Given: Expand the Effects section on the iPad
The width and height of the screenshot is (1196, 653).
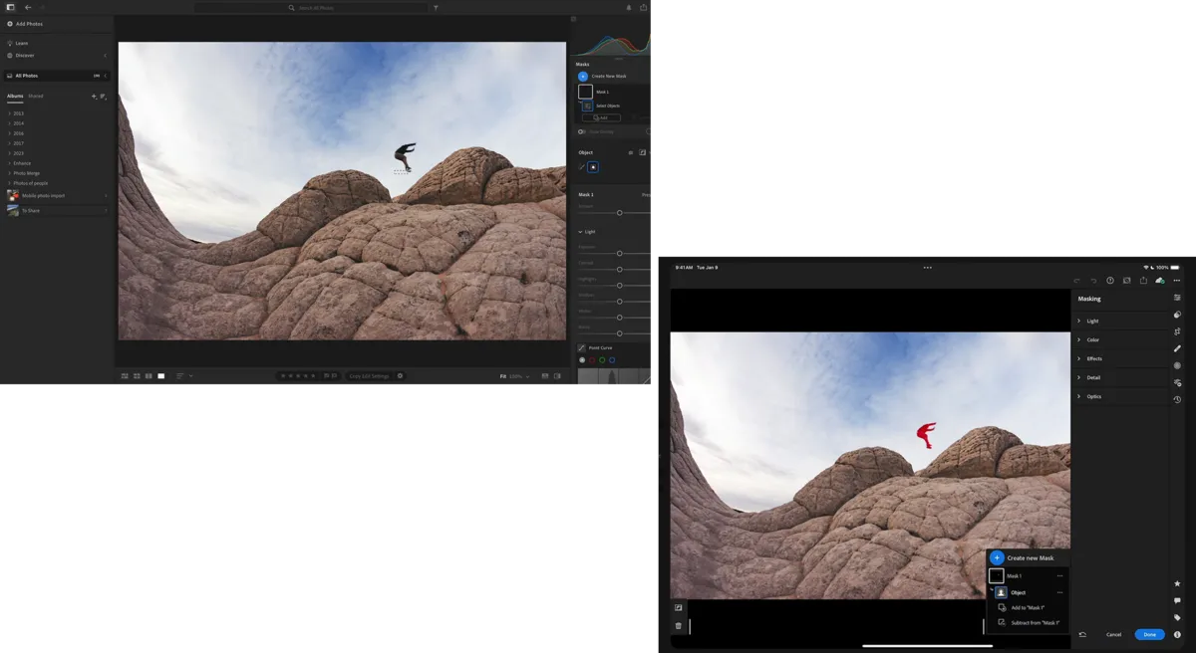Looking at the screenshot, I should (1092, 358).
